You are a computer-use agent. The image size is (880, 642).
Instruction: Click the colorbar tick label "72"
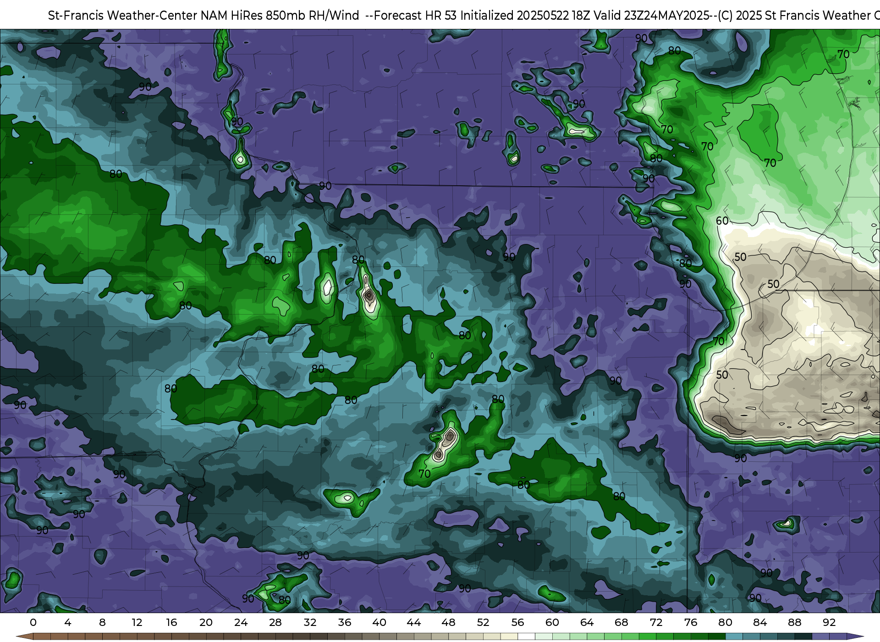click(656, 622)
